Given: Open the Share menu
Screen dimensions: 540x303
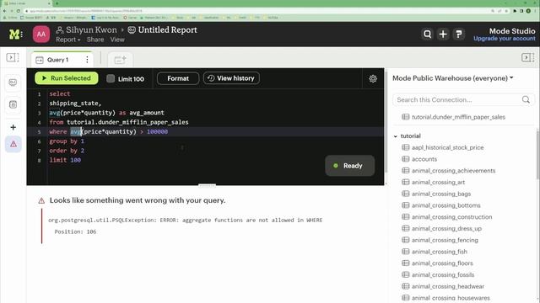Looking at the screenshot, I should tap(95, 40).
